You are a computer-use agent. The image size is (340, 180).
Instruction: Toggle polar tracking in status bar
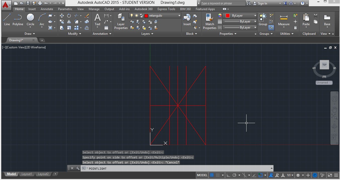(x=234, y=175)
